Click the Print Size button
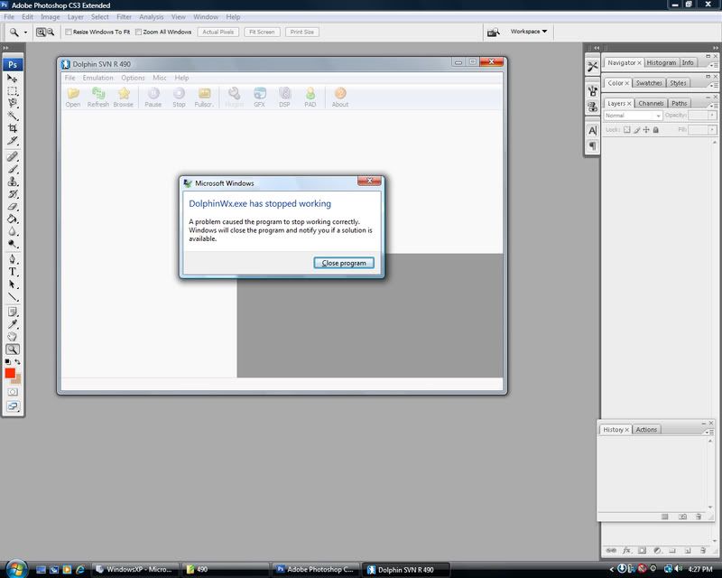This screenshot has height=578, width=722. pyautogui.click(x=301, y=32)
